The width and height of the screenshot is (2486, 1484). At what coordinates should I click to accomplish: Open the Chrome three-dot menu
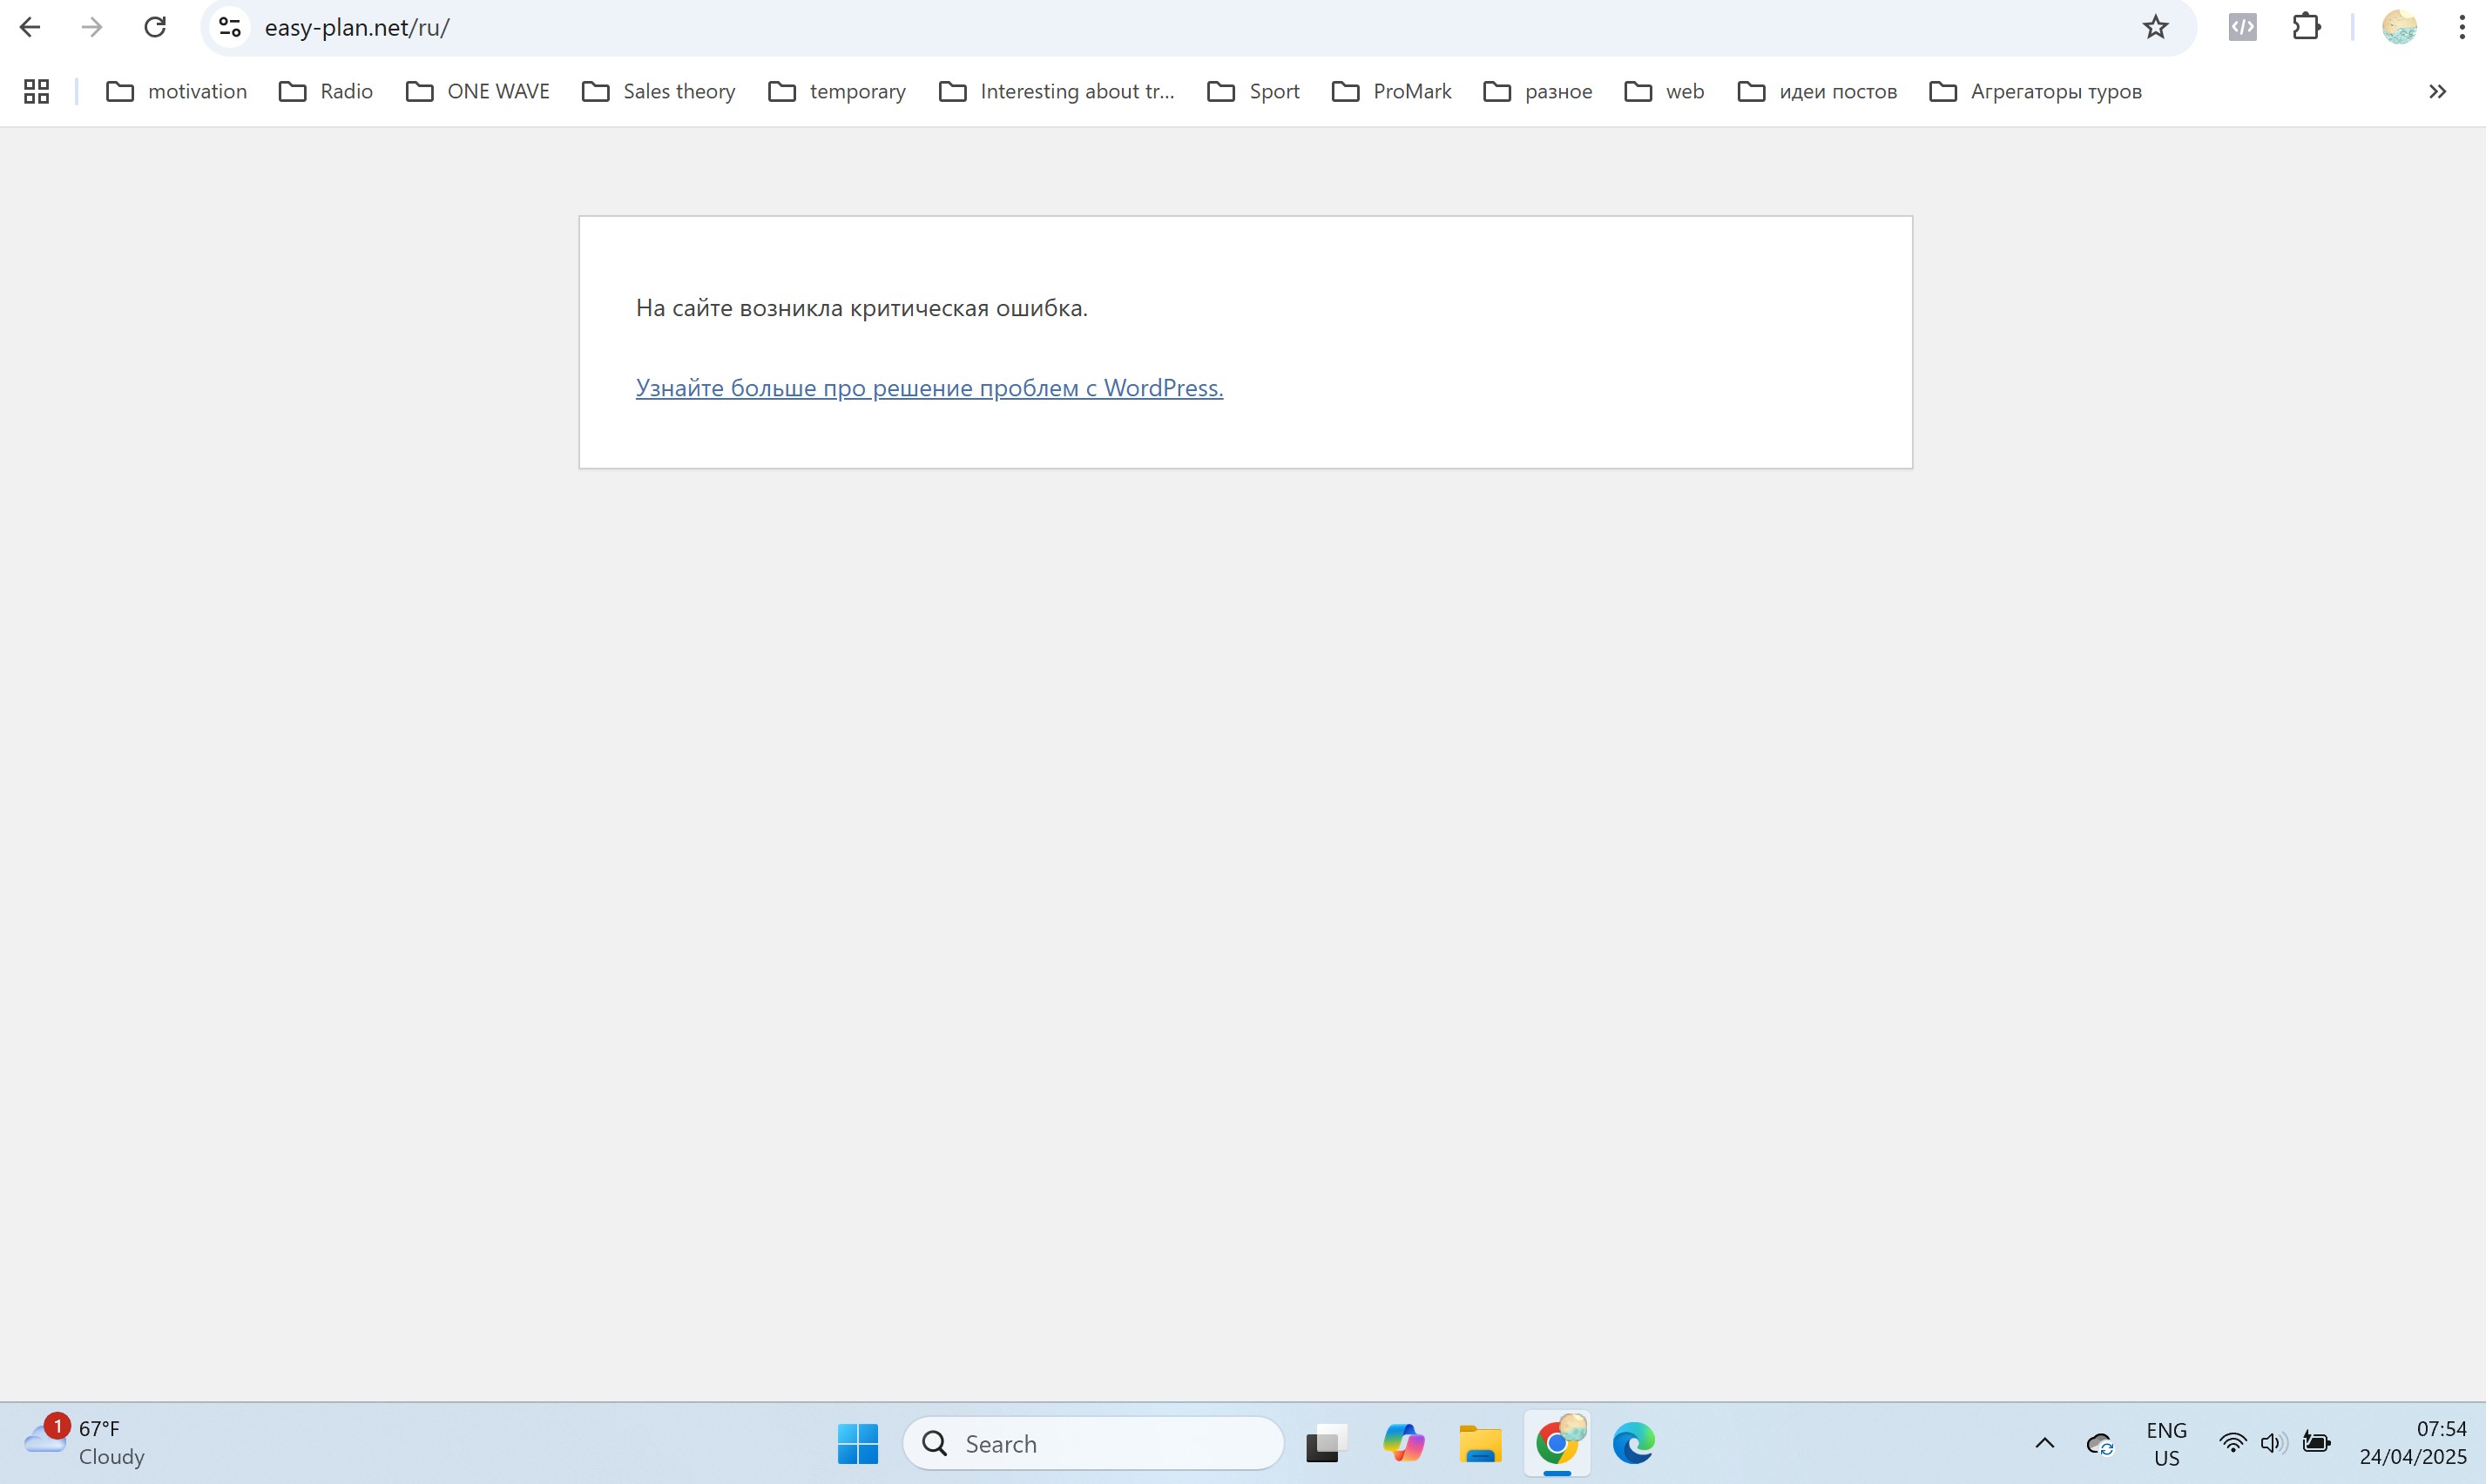(x=2462, y=27)
